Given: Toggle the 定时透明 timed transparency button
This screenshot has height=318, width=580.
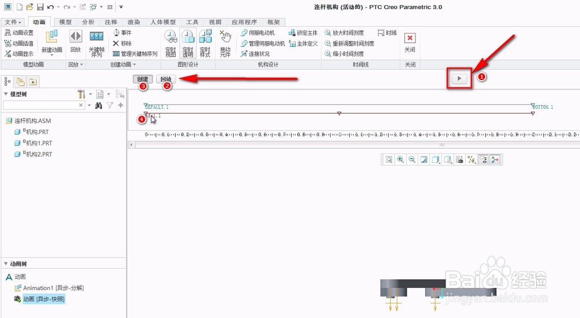Looking at the screenshot, I should click(x=188, y=43).
